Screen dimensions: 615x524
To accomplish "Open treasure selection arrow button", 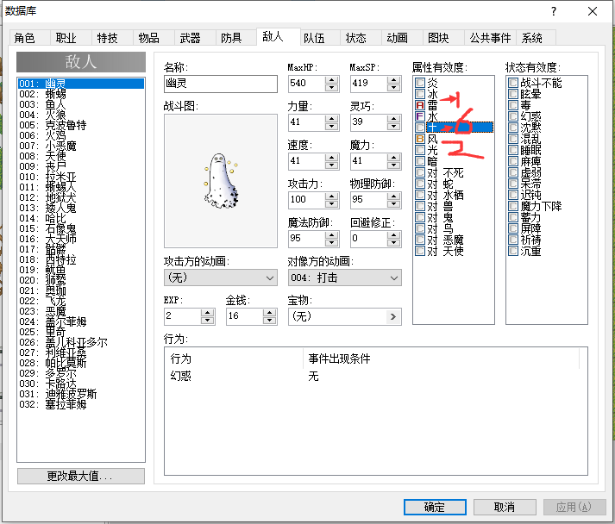I will pos(393,316).
